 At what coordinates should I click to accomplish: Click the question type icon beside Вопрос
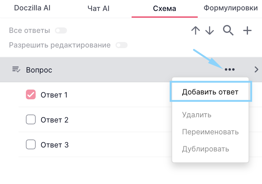point(16,70)
